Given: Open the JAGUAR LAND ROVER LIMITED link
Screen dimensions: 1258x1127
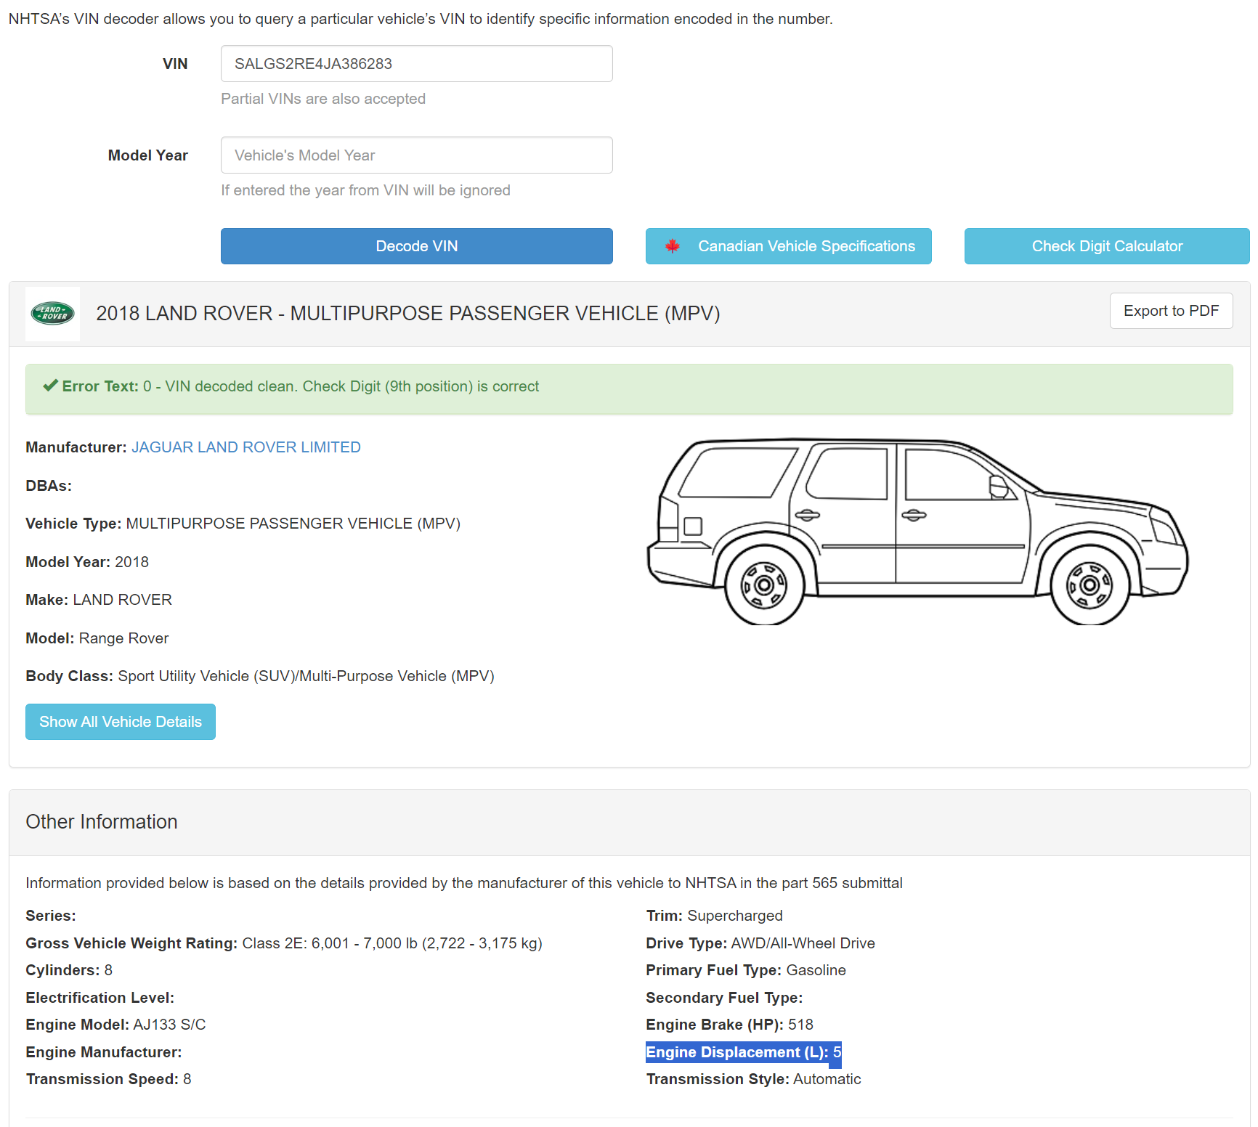Looking at the screenshot, I should (246, 447).
